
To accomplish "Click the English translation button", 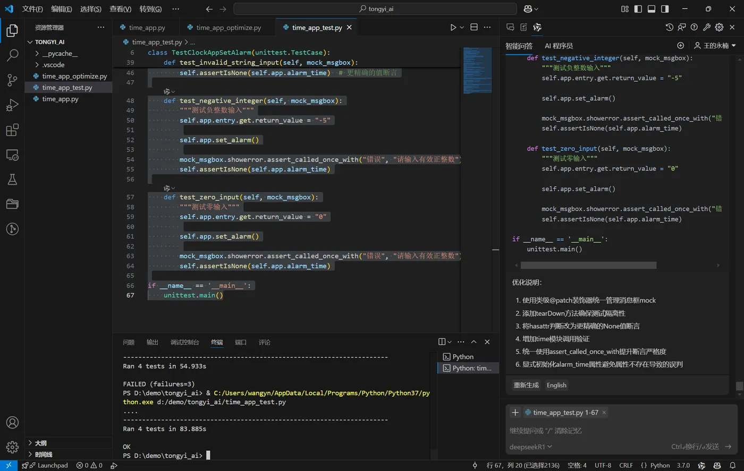I will 556,386.
